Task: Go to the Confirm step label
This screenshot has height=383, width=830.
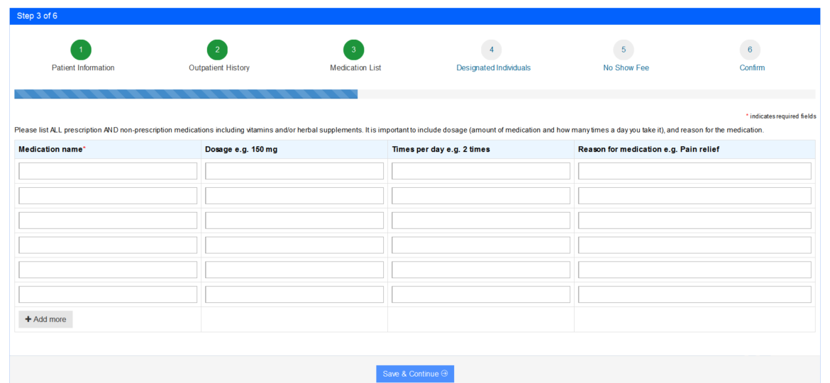Action: click(x=752, y=68)
